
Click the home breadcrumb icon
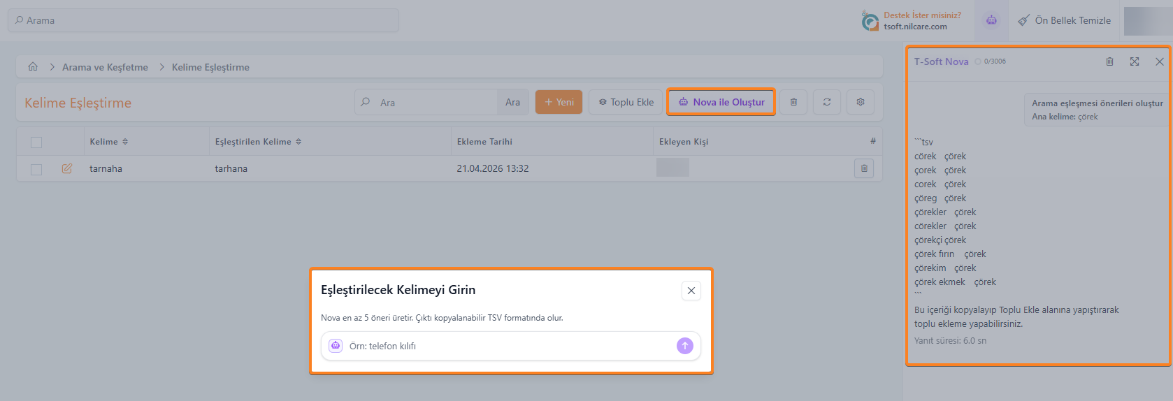point(33,67)
